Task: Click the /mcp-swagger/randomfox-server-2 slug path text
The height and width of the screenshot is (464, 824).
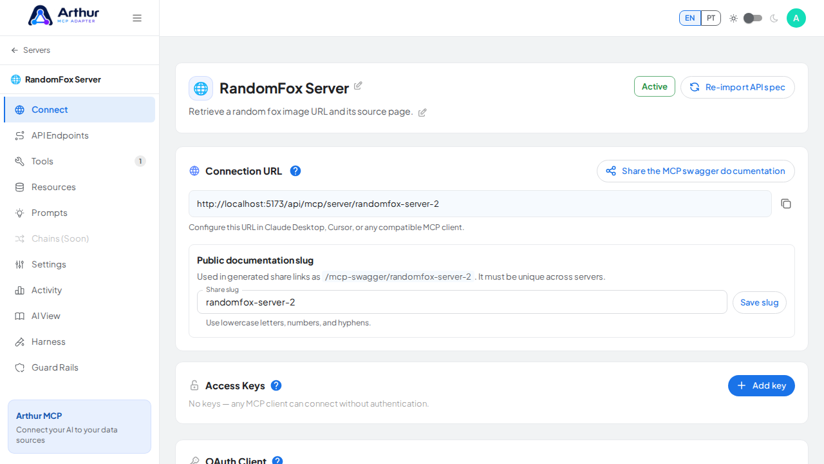Action: [x=398, y=276]
